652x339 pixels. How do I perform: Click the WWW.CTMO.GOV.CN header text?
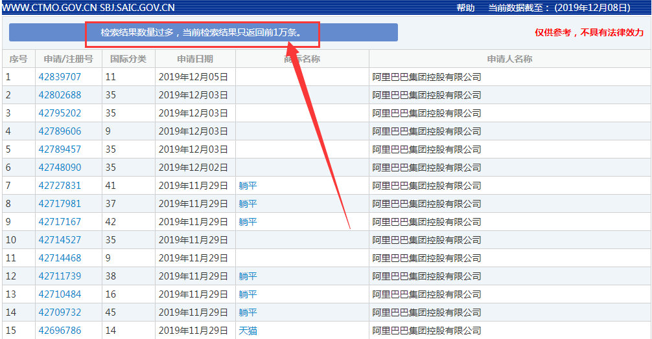tap(50, 8)
